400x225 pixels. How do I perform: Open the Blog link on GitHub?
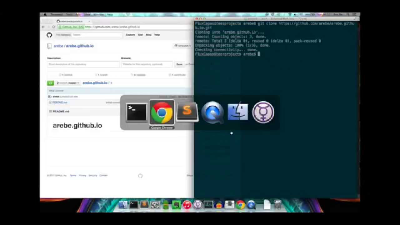coord(149,35)
